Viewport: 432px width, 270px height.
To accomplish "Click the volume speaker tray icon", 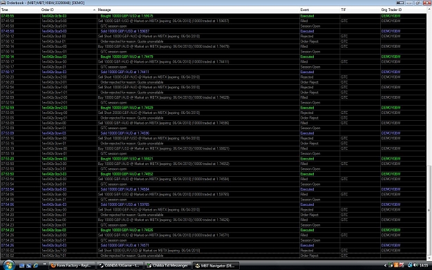I will point(415,265).
